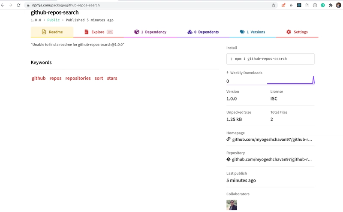The image size is (343, 212).
Task: Click the Unable to find a readme message
Action: tap(78, 45)
